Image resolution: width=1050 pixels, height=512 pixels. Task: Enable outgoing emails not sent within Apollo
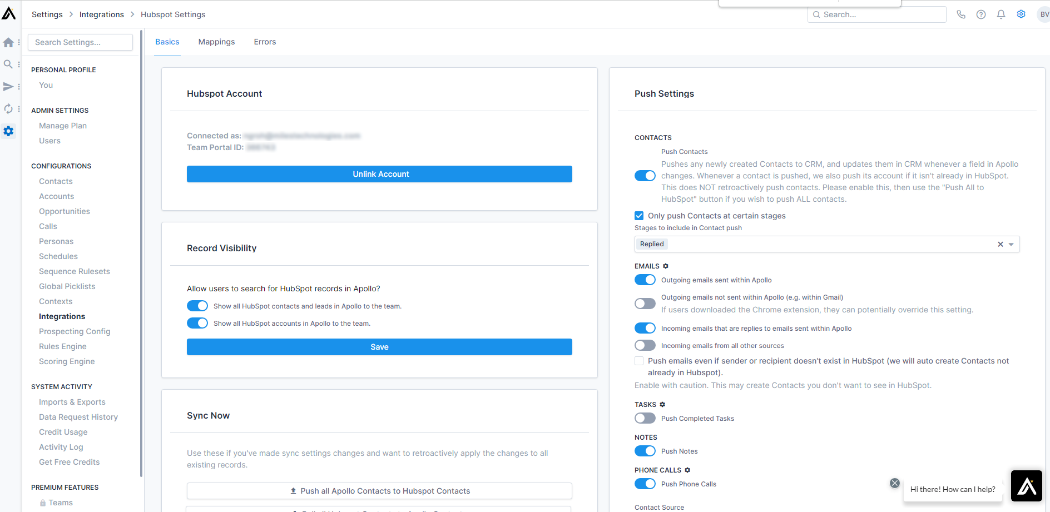click(x=645, y=304)
